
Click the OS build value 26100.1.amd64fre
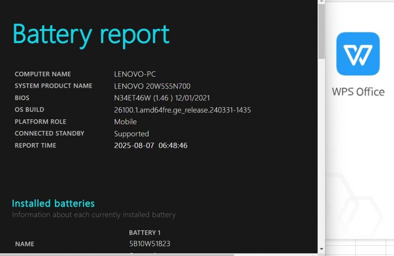click(x=182, y=110)
